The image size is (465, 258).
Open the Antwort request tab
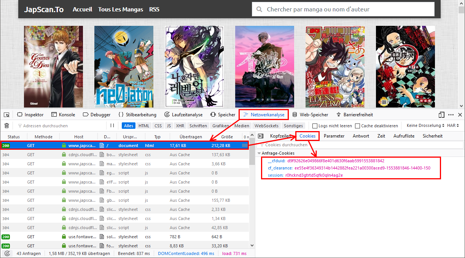click(361, 136)
